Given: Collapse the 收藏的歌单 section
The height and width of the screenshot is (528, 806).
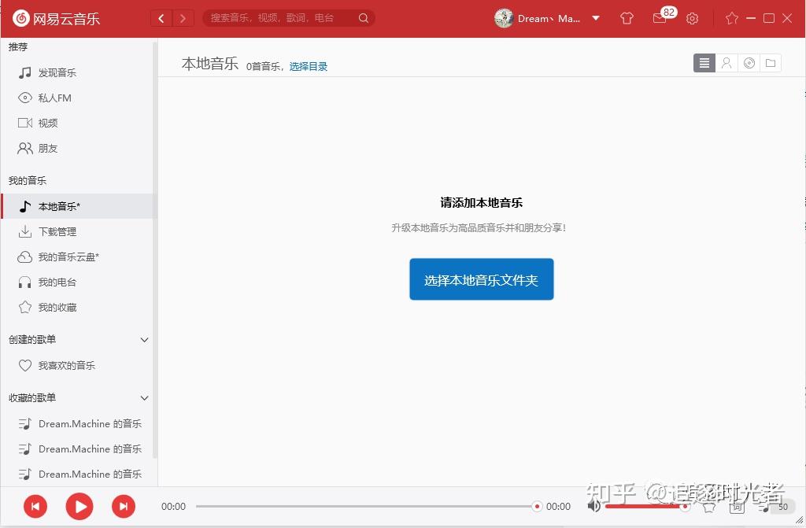Looking at the screenshot, I should (144, 397).
